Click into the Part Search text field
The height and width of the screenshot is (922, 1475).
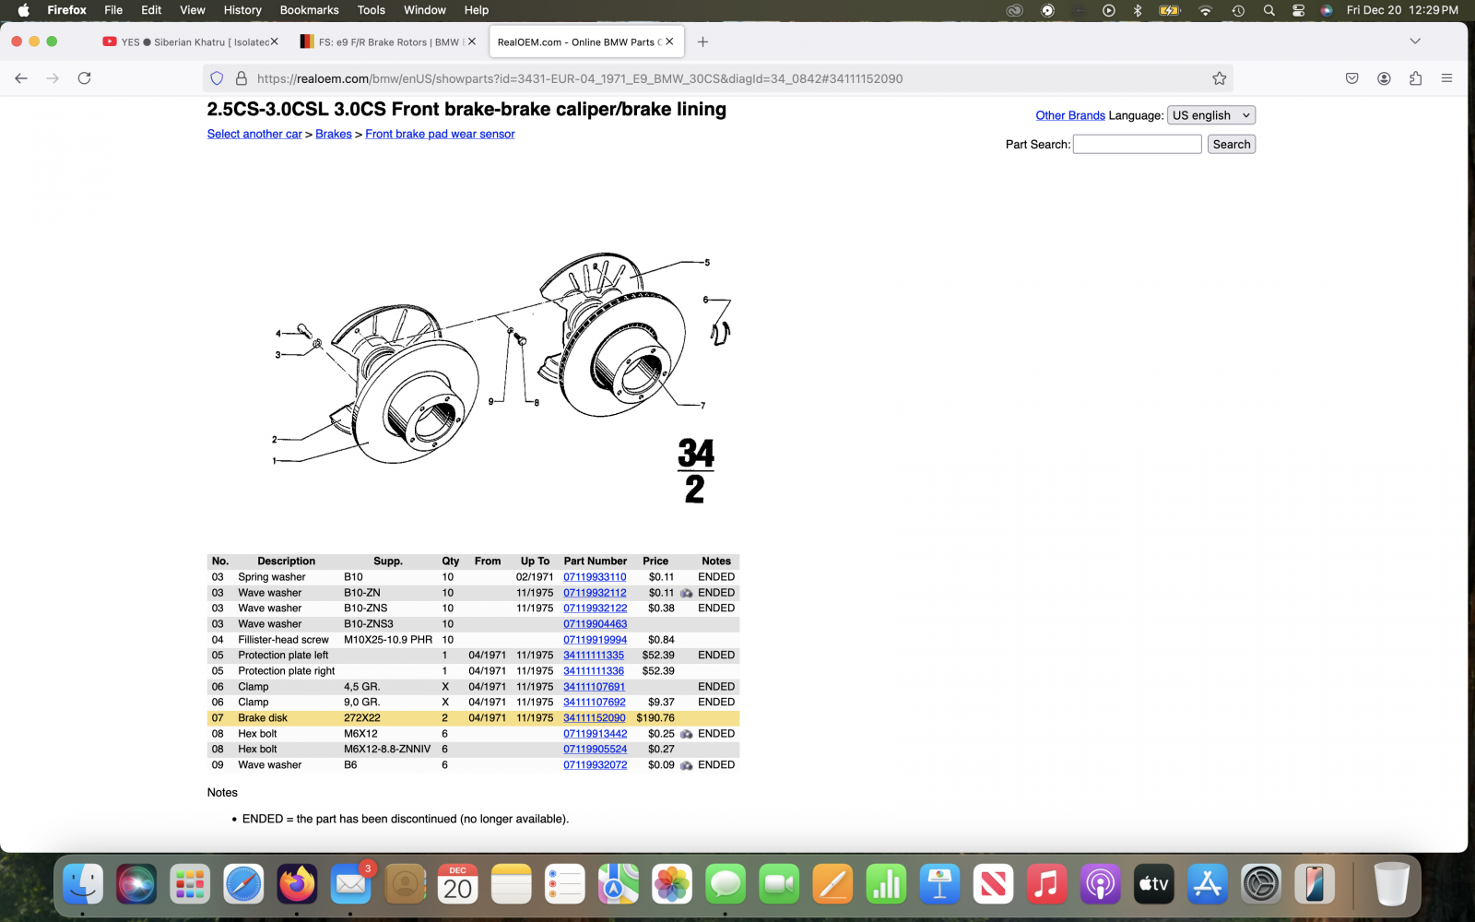[1137, 145]
